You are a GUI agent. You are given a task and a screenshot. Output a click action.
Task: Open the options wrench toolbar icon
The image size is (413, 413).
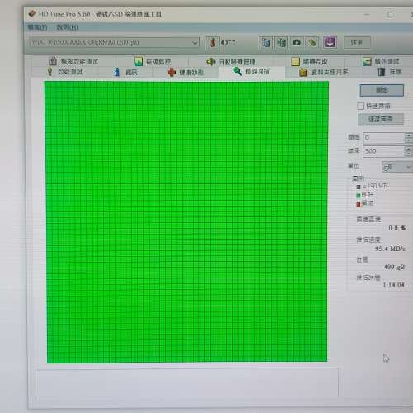pos(312,43)
